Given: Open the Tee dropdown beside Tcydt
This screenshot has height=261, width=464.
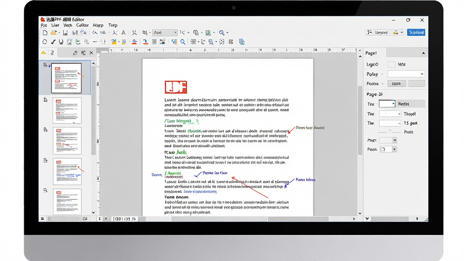Looking at the screenshot, I should [x=390, y=114].
